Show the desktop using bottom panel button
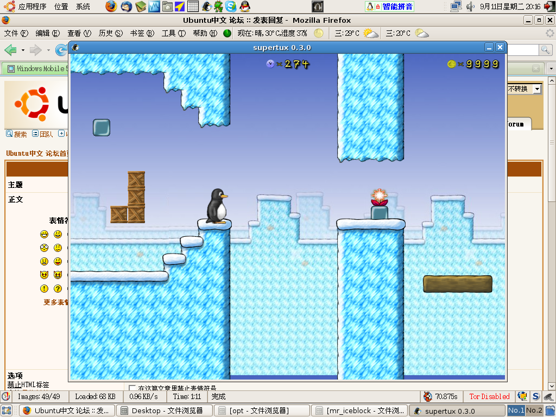The height and width of the screenshot is (417, 556). 7,410
